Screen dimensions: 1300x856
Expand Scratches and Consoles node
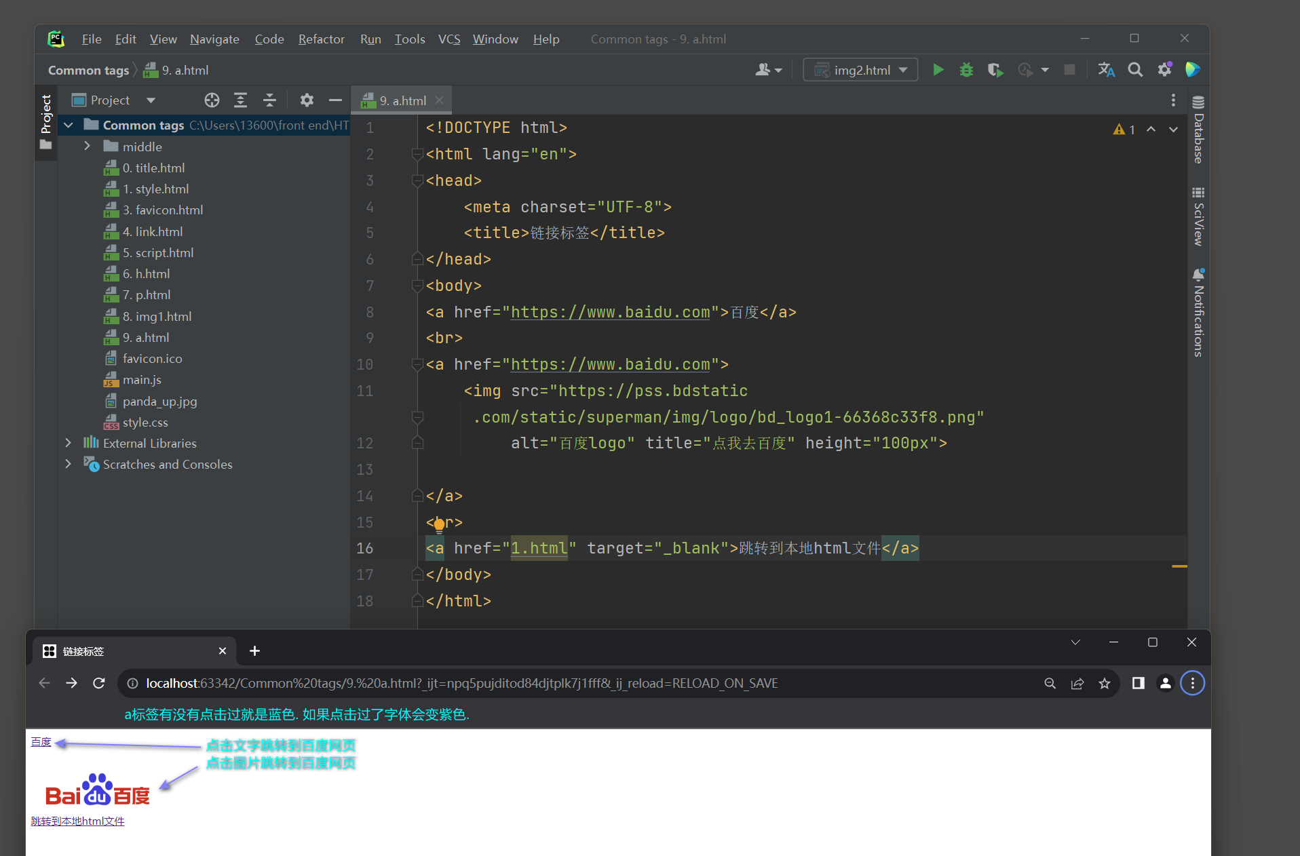pos(68,464)
